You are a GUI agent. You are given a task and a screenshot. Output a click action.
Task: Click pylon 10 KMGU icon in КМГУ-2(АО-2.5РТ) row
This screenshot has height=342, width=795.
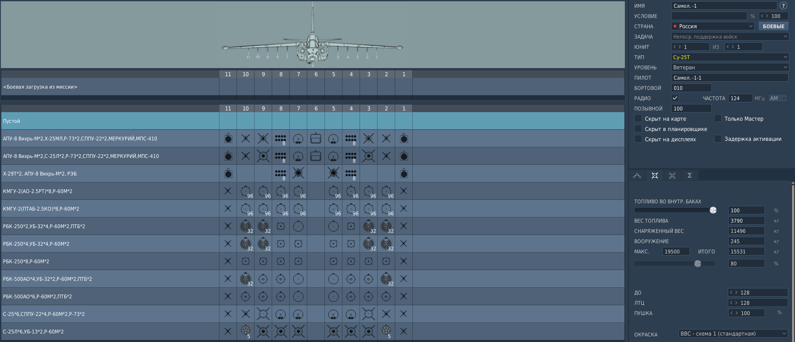click(246, 192)
